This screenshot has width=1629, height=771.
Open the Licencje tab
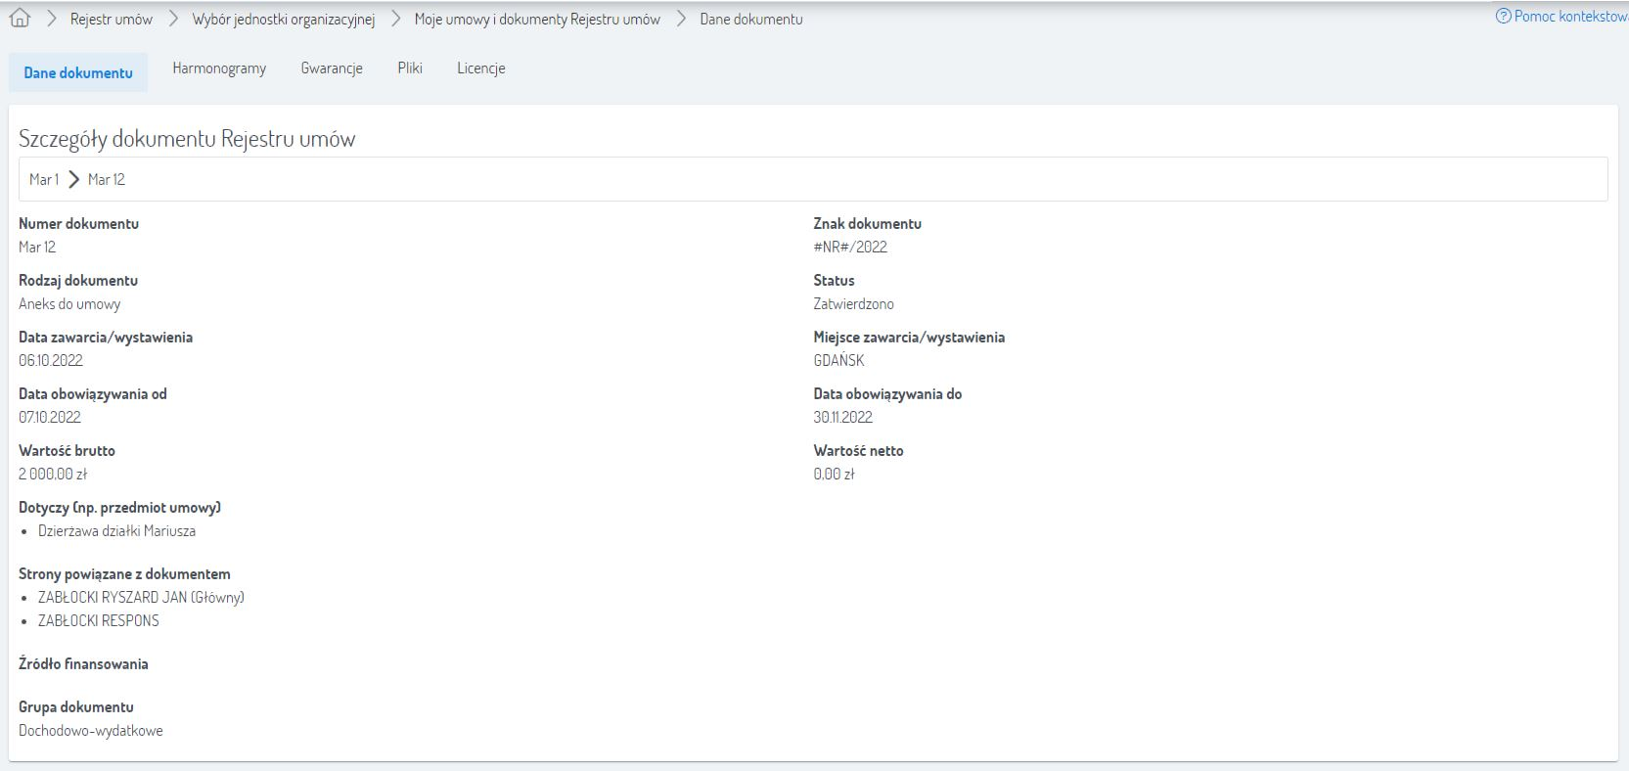480,68
